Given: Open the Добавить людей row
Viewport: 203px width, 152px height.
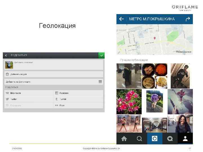Looking at the screenshot, I should pos(54,74).
